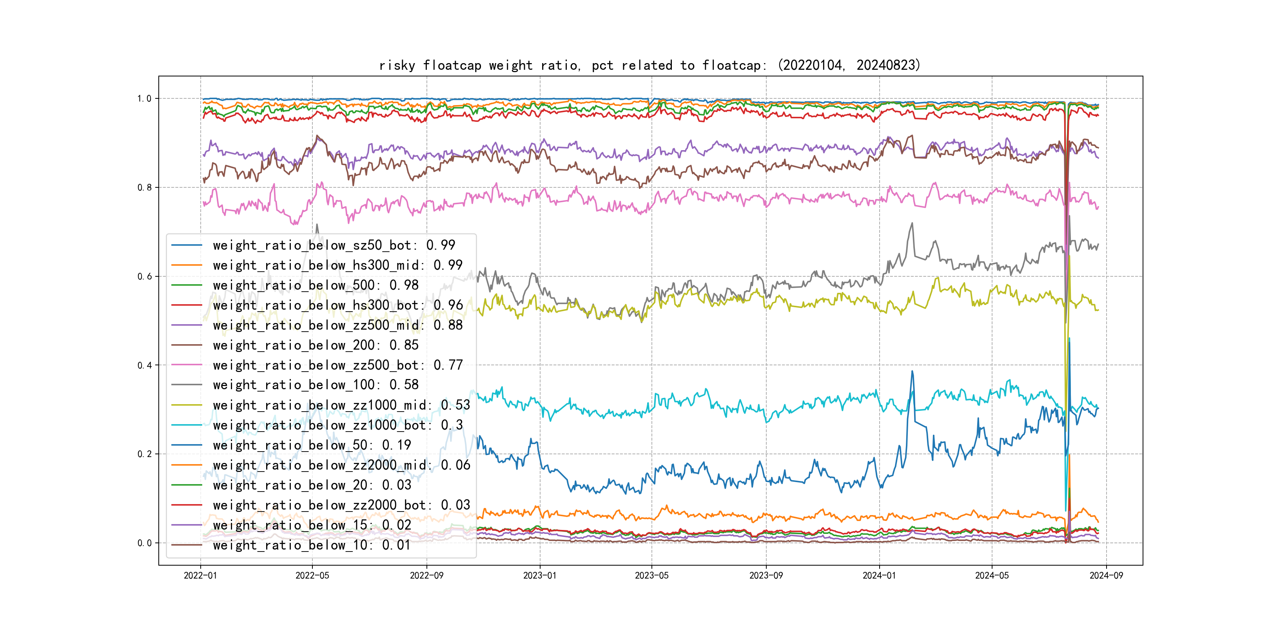
Task: Click legend entry weight_ratio_below_15
Action: (312, 525)
